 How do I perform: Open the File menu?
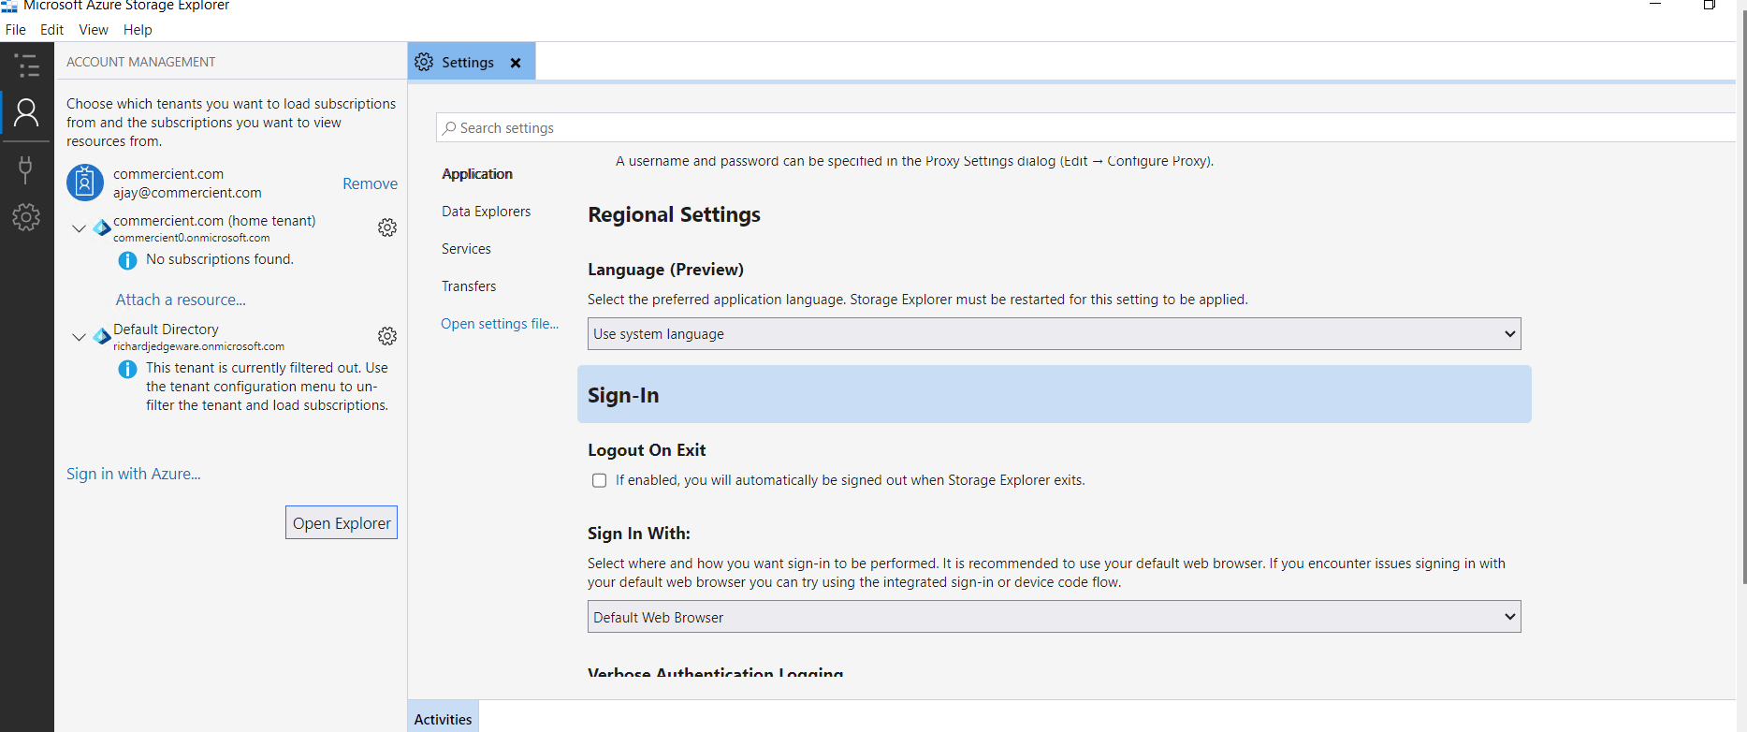click(16, 30)
